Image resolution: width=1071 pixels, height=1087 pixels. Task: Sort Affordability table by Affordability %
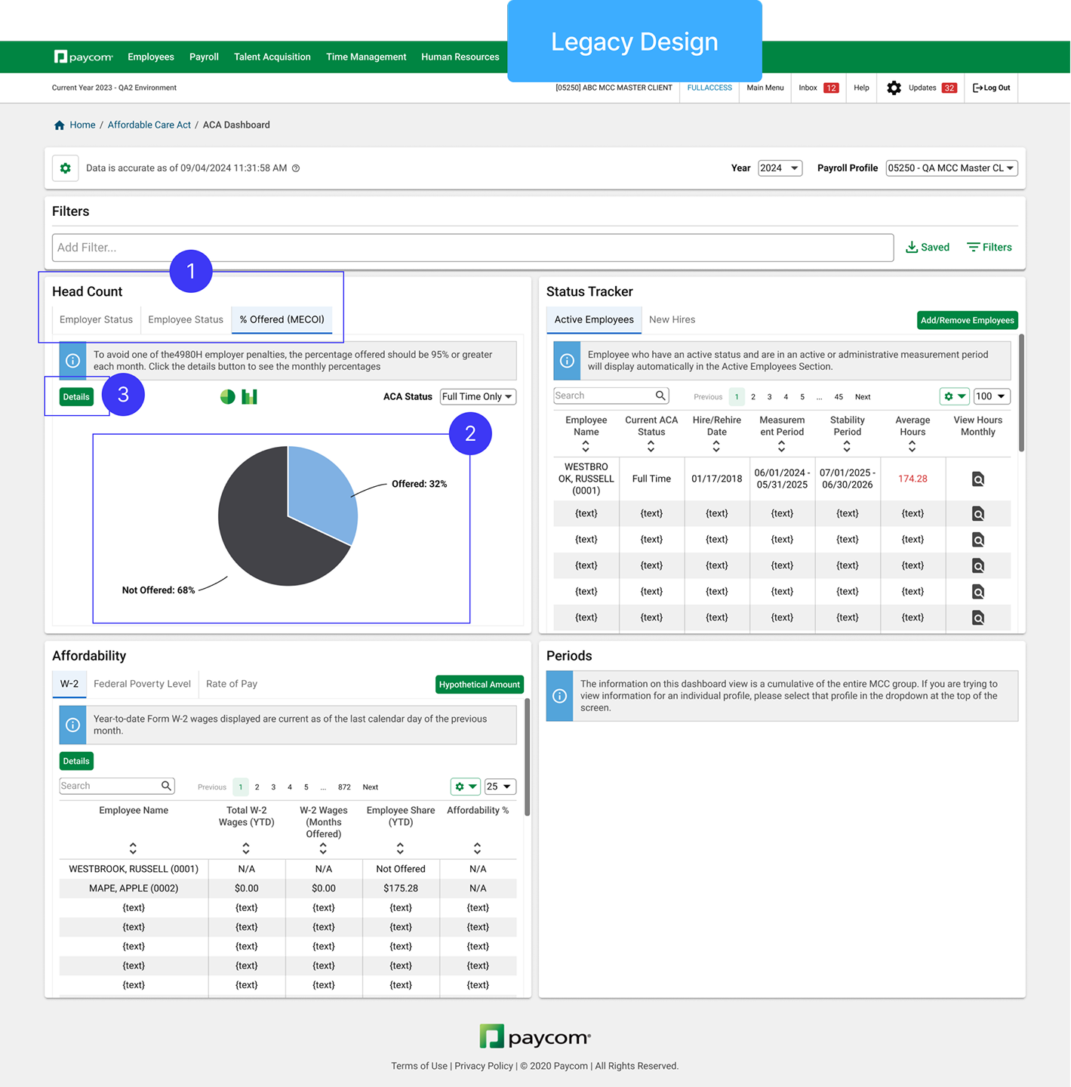477,848
